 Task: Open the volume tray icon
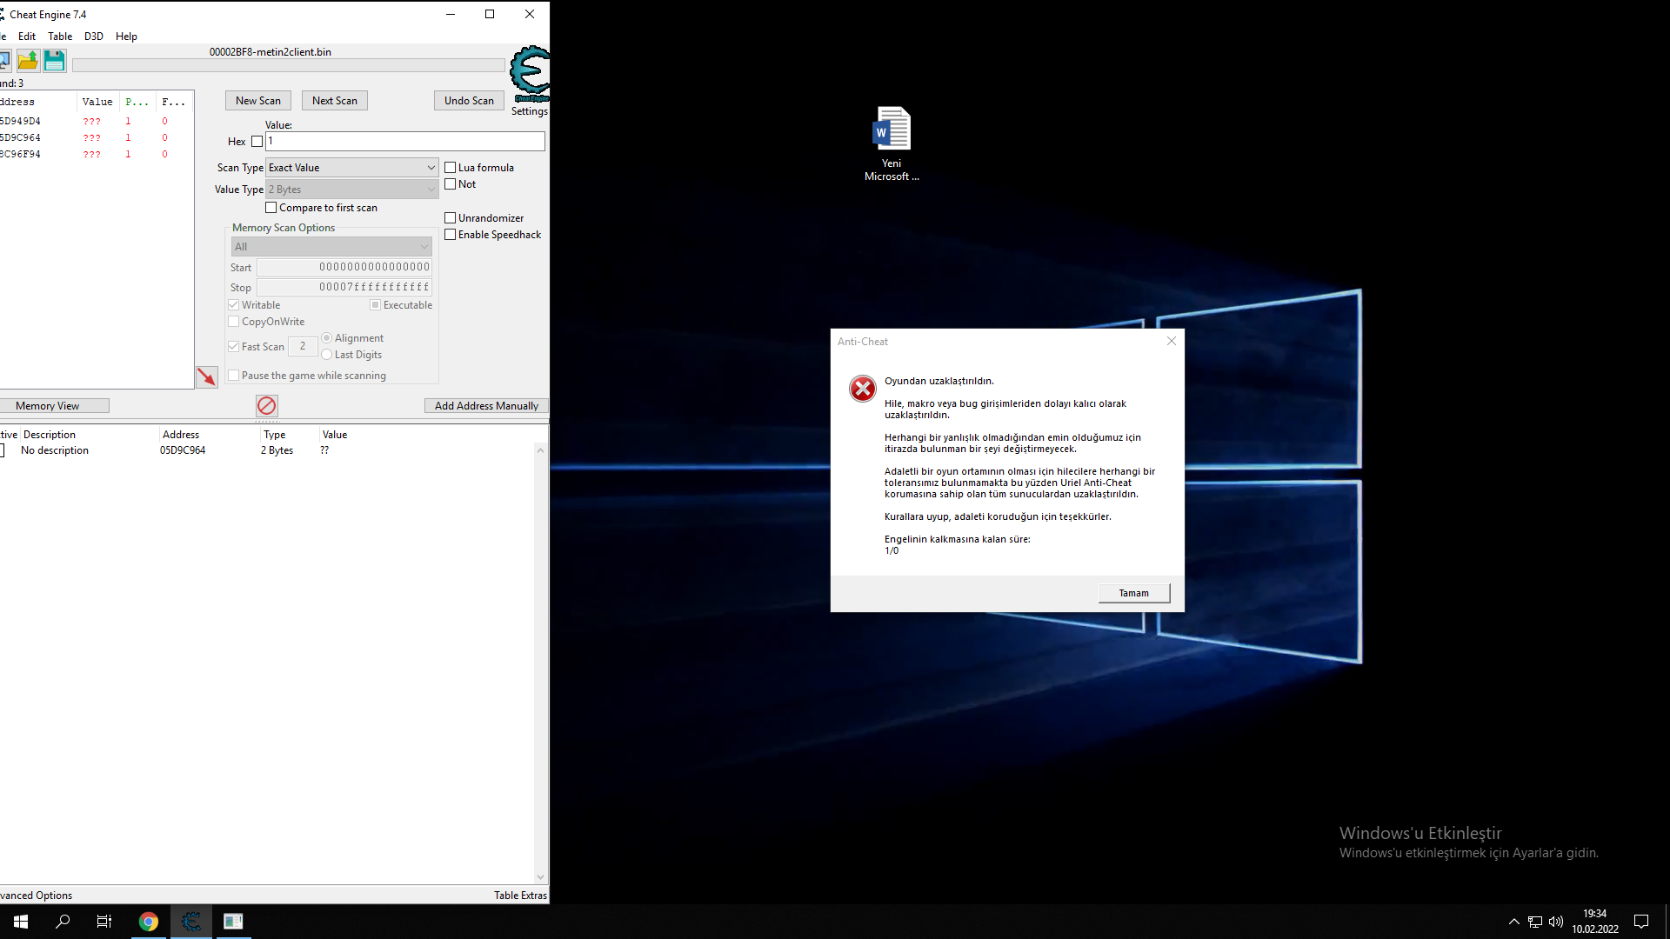(x=1556, y=922)
